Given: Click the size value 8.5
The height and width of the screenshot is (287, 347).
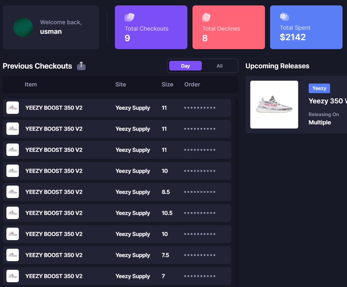Looking at the screenshot, I should click(x=166, y=192).
